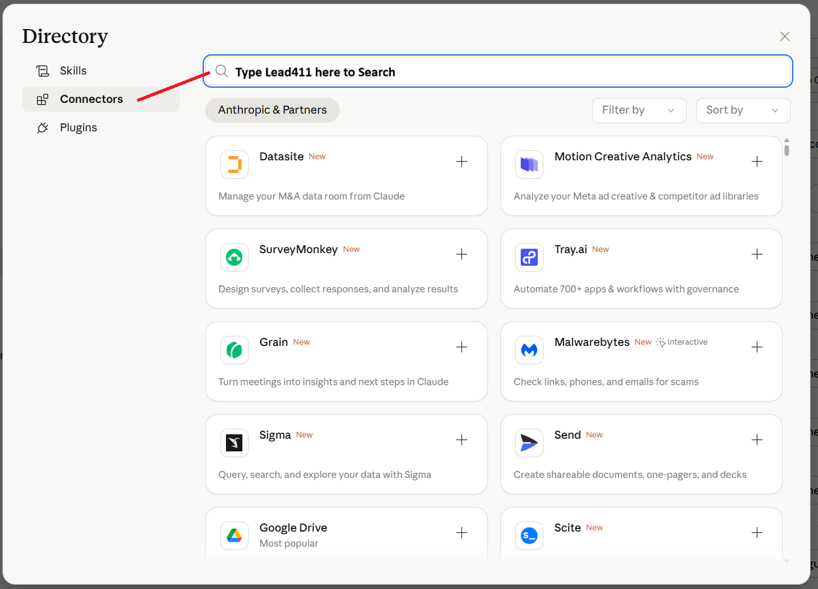Click 'Manage your M&A data room from Claude'
Viewport: 818px width, 589px height.
point(312,196)
